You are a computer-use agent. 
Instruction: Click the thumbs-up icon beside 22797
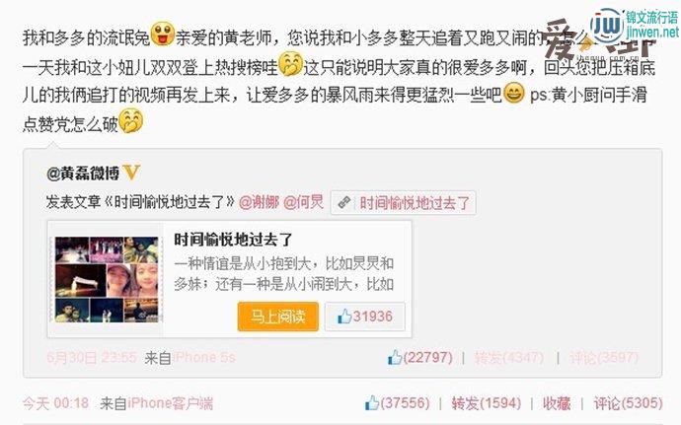[395, 358]
